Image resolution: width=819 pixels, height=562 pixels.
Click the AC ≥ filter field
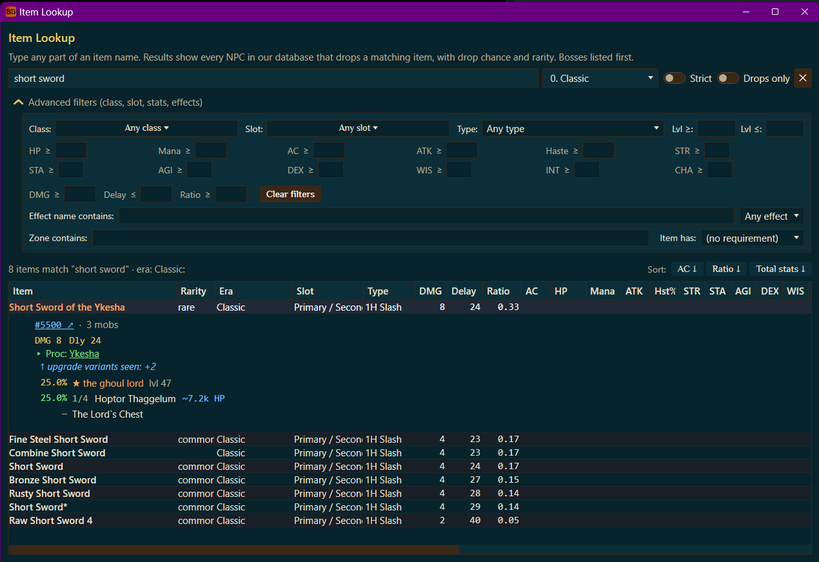tap(329, 151)
